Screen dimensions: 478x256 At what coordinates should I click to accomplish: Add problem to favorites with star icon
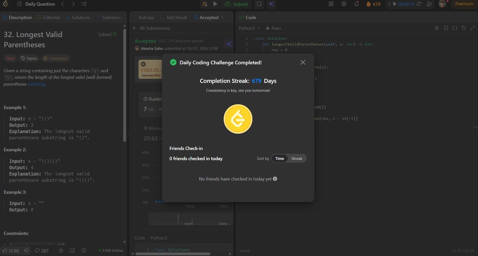point(61,250)
